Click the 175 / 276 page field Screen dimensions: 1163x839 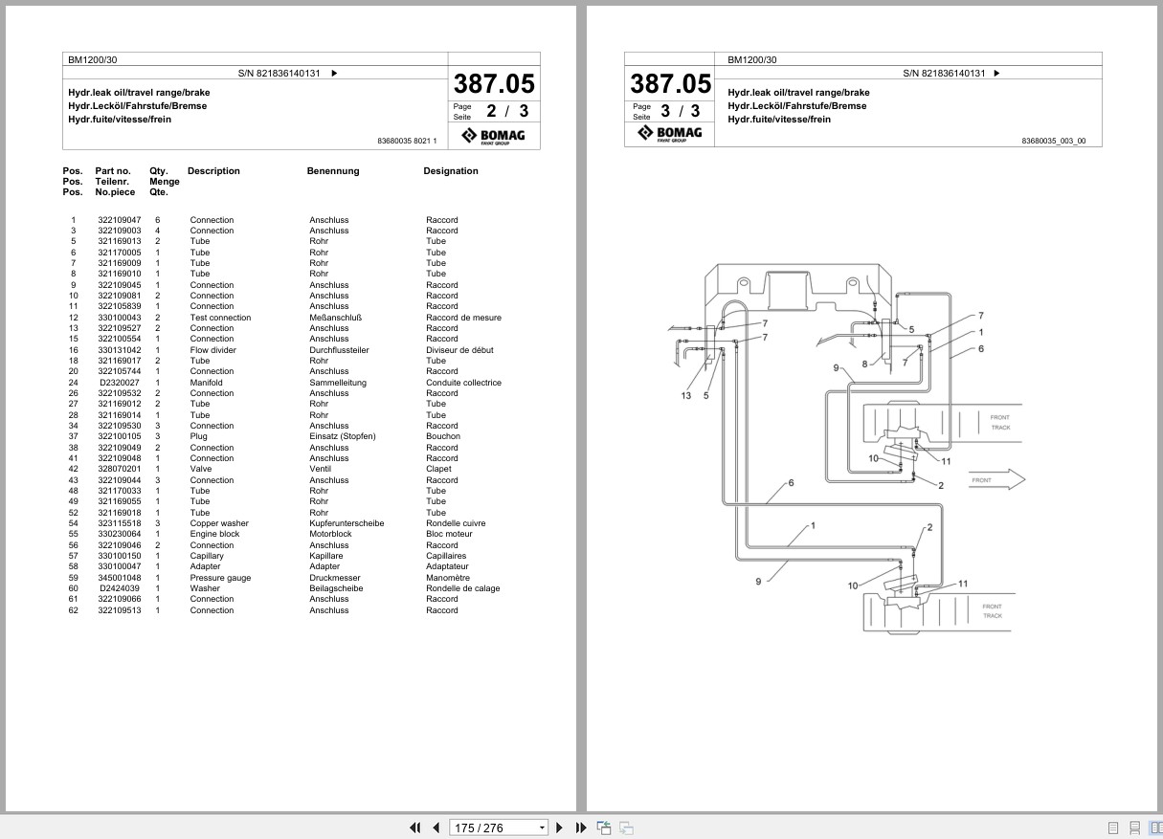pos(493,828)
